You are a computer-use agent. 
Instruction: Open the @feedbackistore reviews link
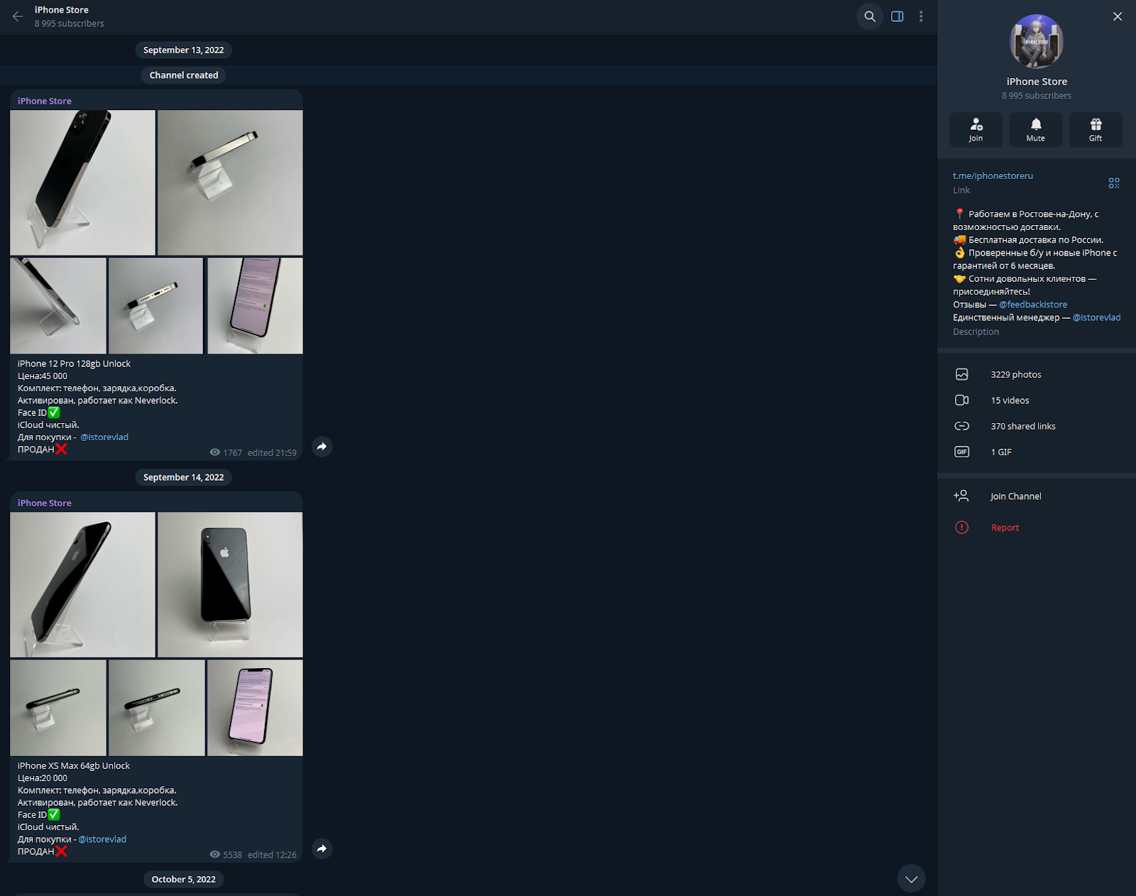tap(1033, 305)
